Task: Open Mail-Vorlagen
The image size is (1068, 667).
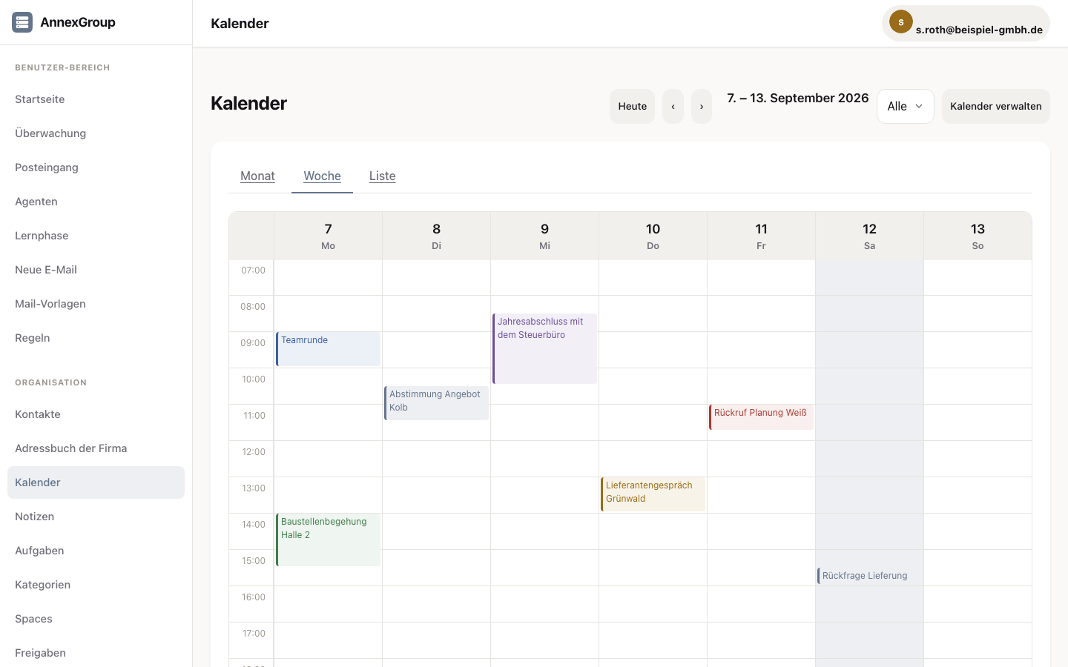Action: point(96,304)
